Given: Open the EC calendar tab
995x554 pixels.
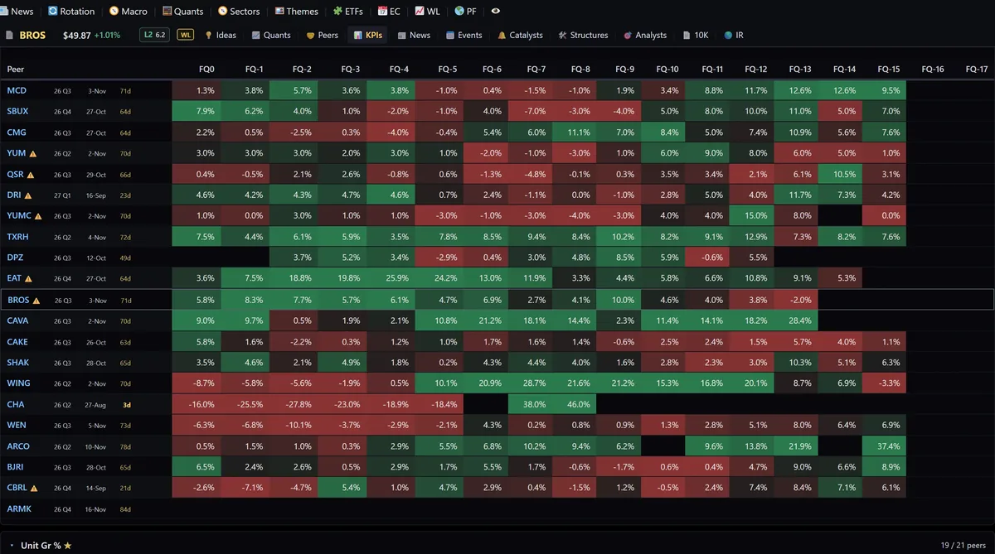Looking at the screenshot, I should point(389,12).
